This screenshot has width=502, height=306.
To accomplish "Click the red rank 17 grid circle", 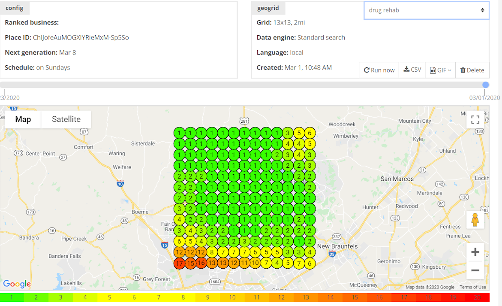I will coord(179,263).
